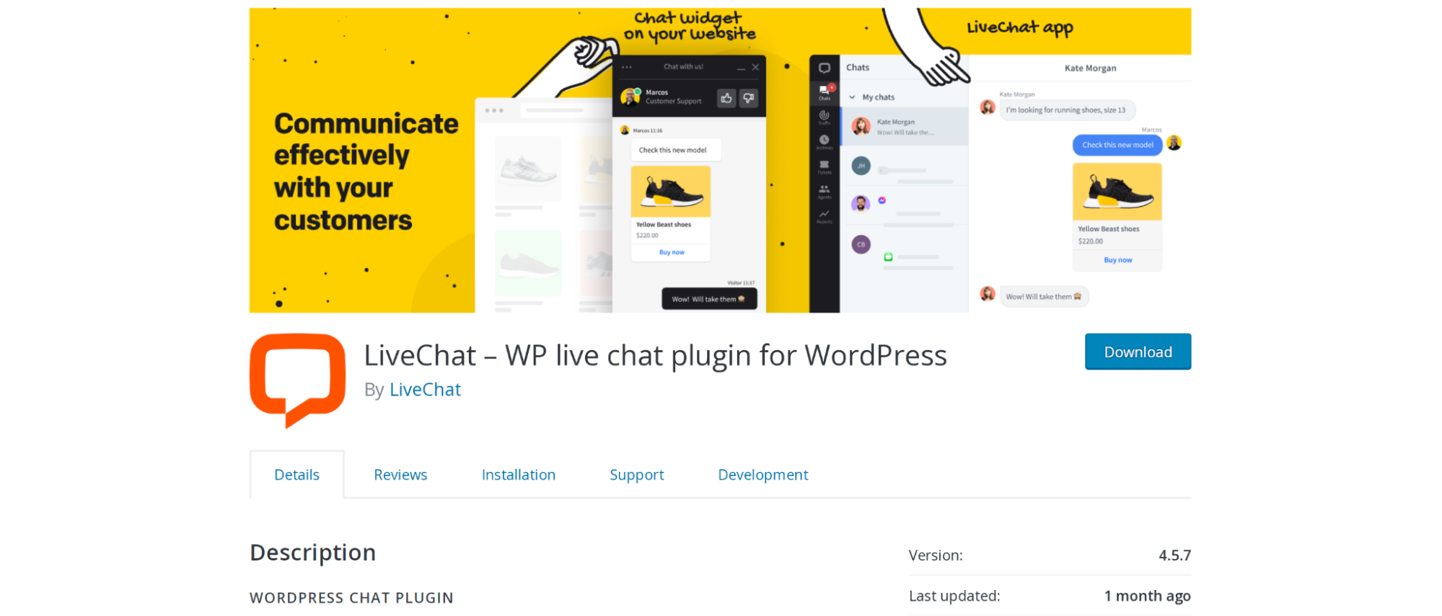Click shoe image in LiveChat app card
1442x616 pixels.
click(1117, 191)
